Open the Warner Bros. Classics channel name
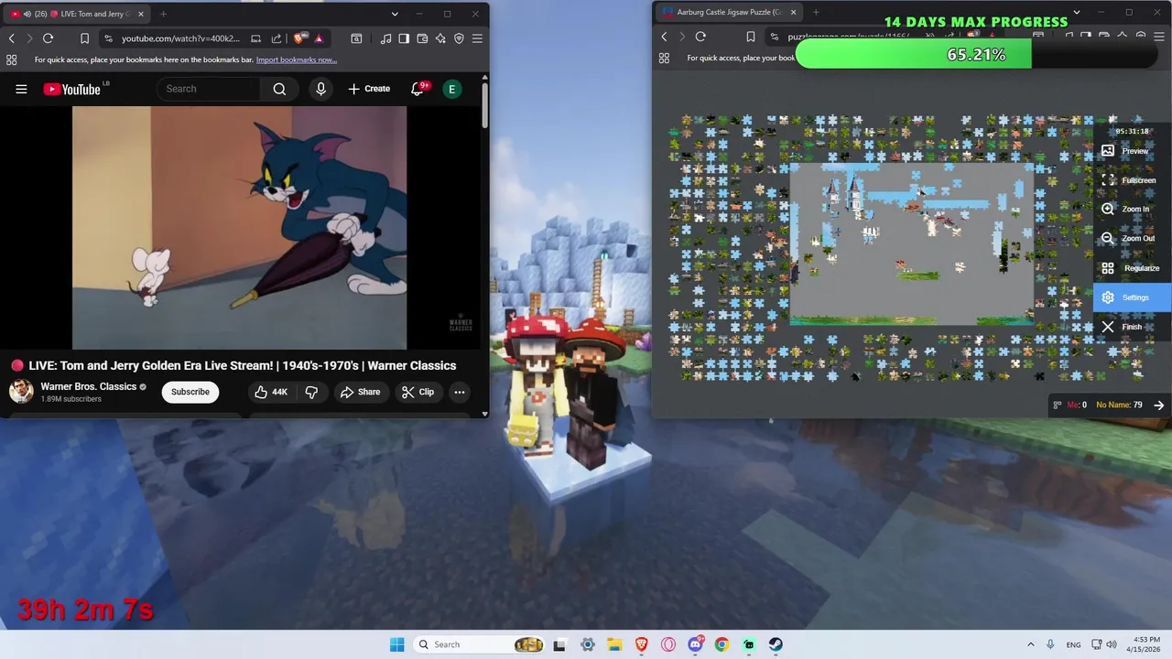The width and height of the screenshot is (1172, 659). 89,386
